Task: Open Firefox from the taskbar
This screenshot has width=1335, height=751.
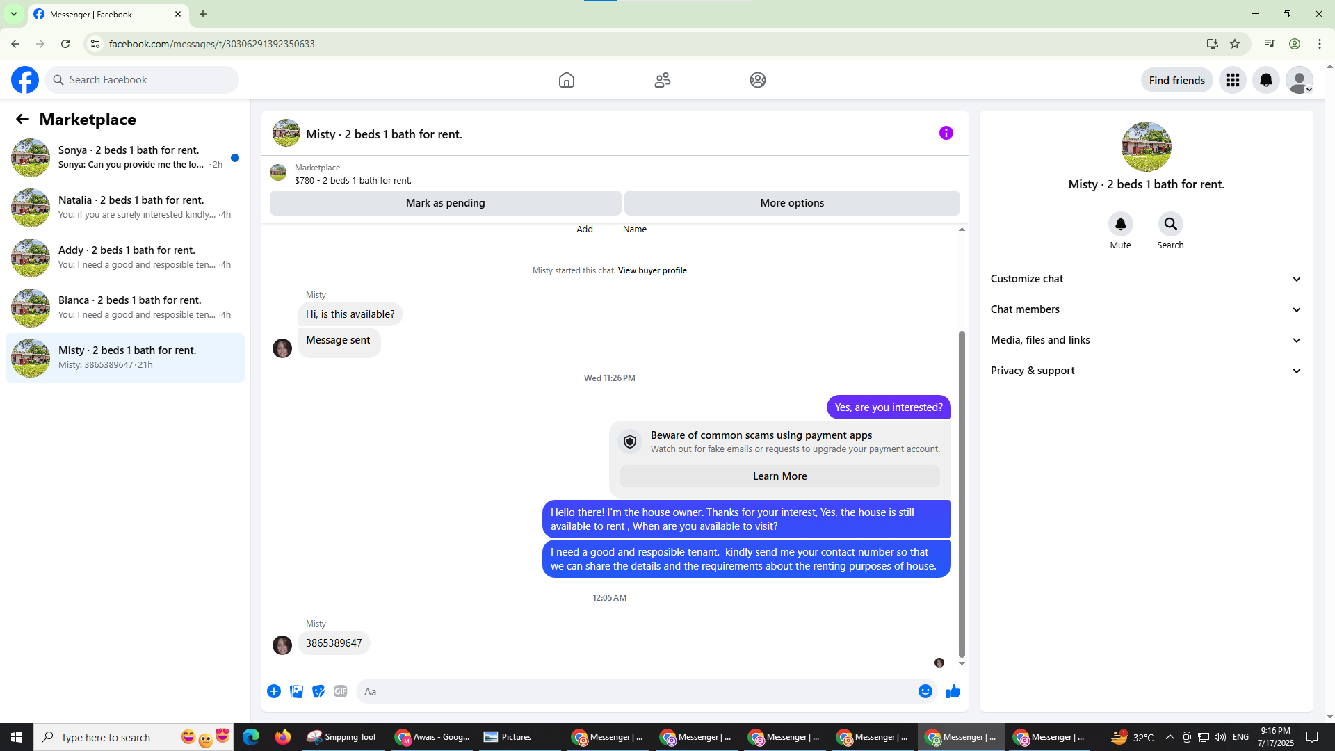Action: (x=282, y=737)
